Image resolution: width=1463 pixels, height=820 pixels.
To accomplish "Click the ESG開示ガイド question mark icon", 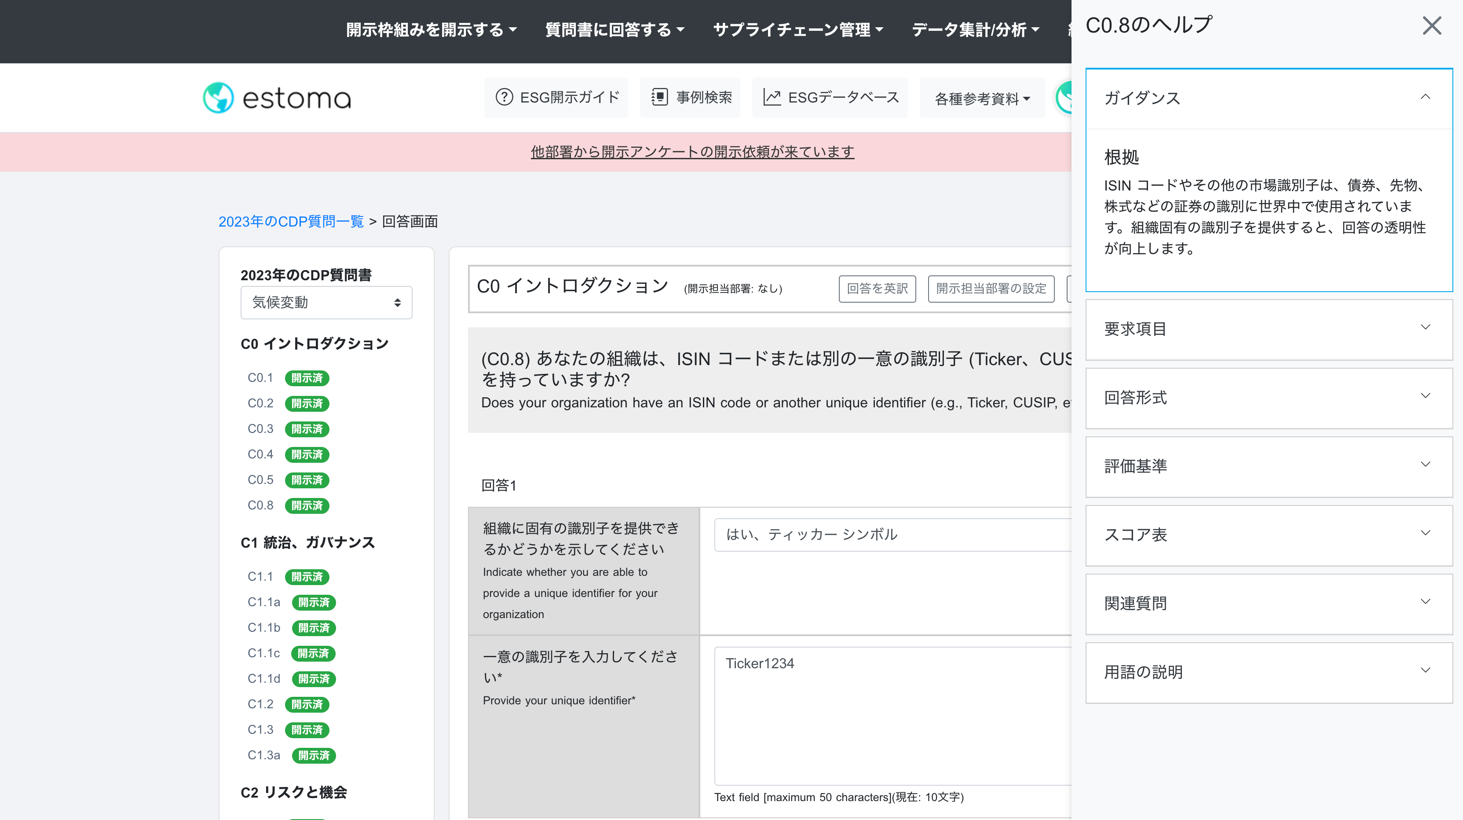I will 504,97.
